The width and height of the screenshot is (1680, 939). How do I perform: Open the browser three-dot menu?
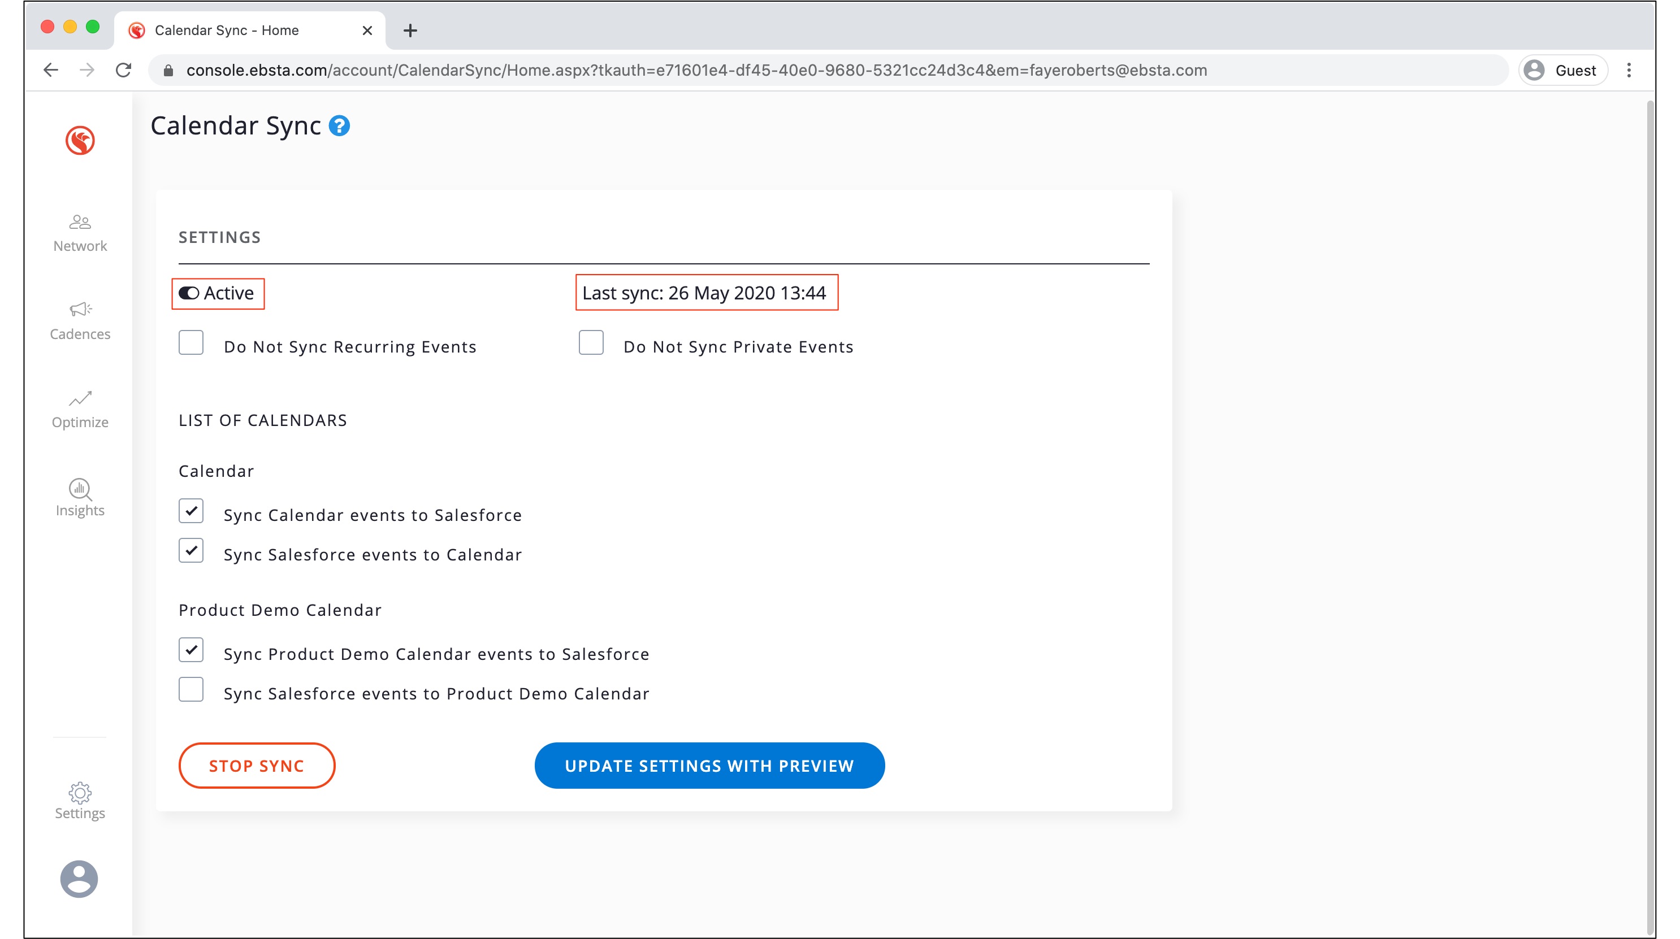click(x=1629, y=71)
